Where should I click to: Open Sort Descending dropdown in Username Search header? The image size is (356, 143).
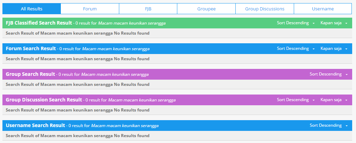pyautogui.click(x=329, y=125)
